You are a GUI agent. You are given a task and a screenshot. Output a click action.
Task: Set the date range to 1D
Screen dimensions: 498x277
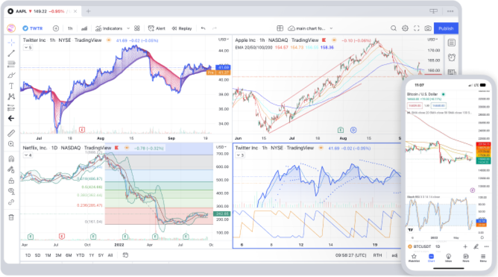pyautogui.click(x=28, y=255)
